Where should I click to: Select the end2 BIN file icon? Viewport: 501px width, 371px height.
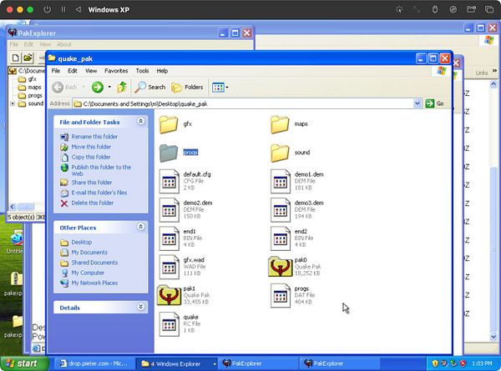(x=281, y=238)
